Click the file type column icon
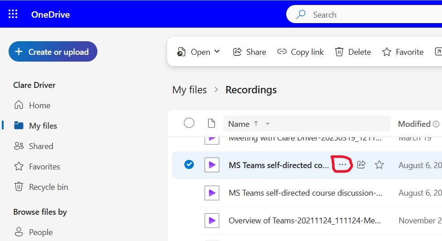 211,124
